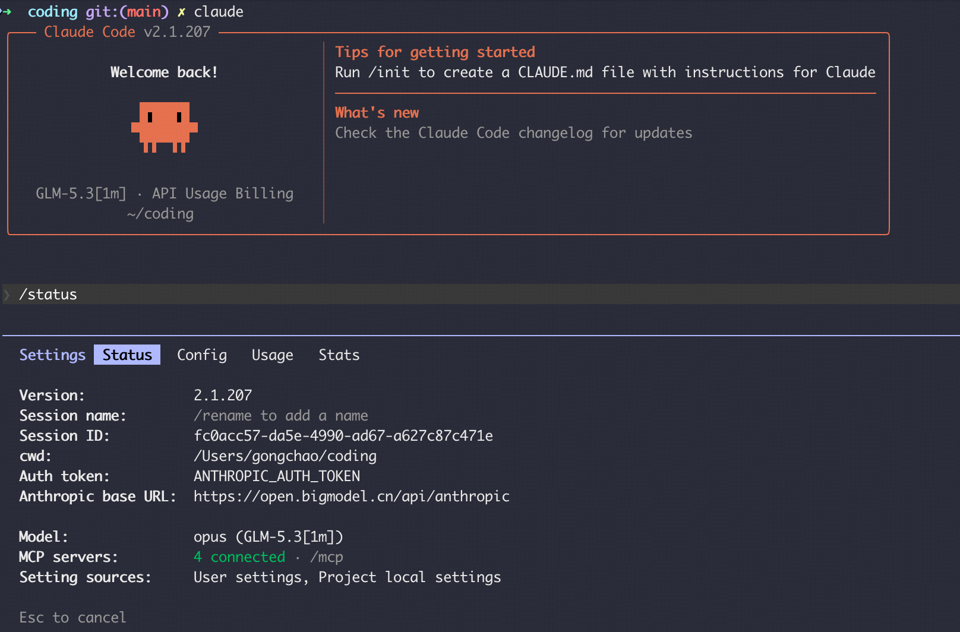Click the '/rename to add a name' hint
The width and height of the screenshot is (960, 632).
click(x=281, y=416)
